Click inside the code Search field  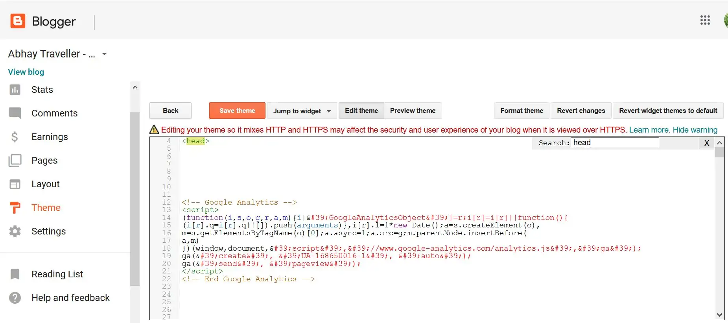(615, 142)
